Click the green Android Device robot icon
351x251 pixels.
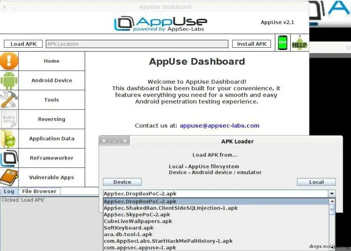coord(9,80)
